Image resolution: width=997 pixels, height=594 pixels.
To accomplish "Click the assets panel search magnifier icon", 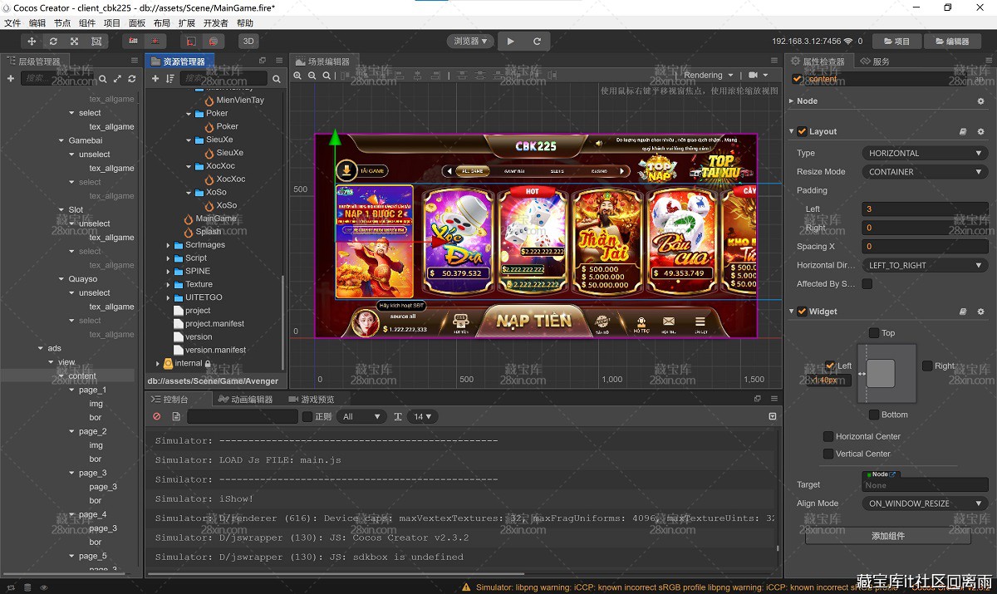I will pos(276,79).
